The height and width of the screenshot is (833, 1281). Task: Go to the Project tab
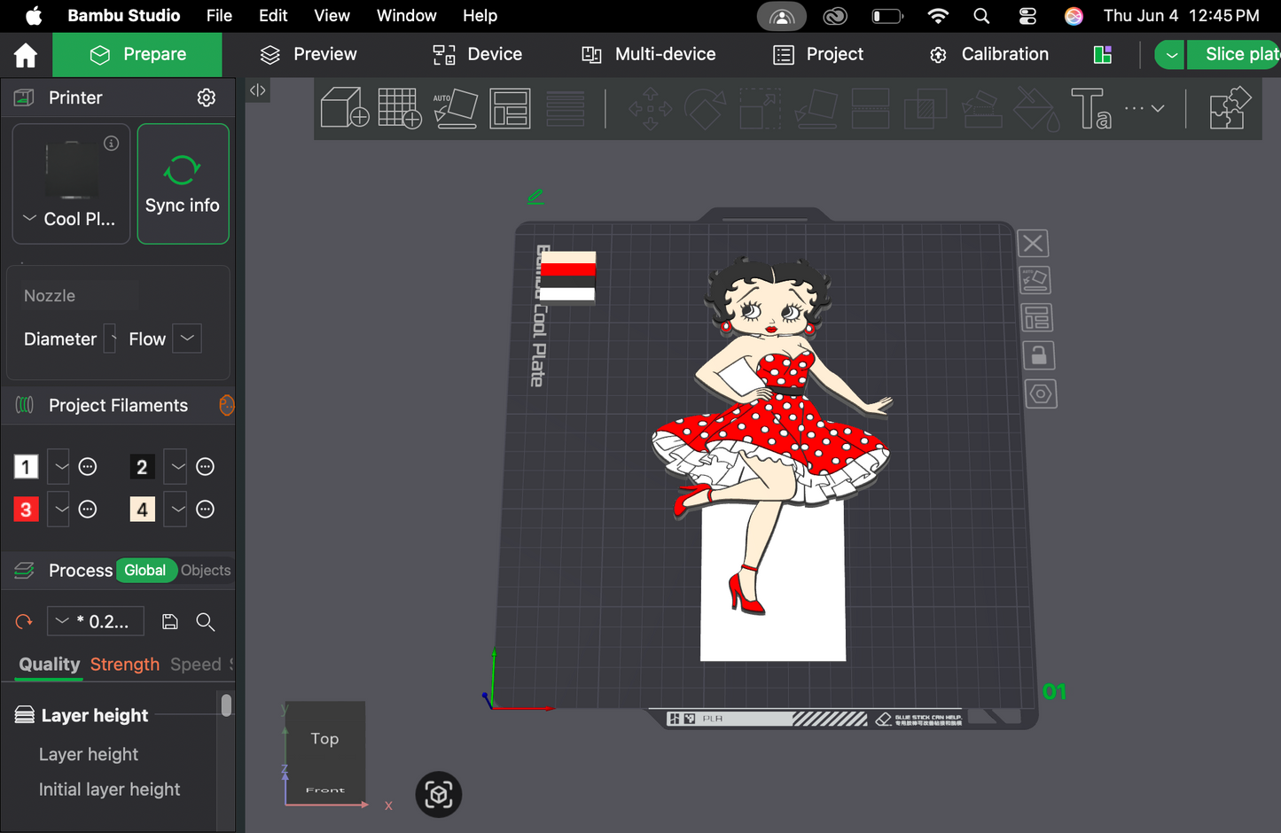point(818,55)
